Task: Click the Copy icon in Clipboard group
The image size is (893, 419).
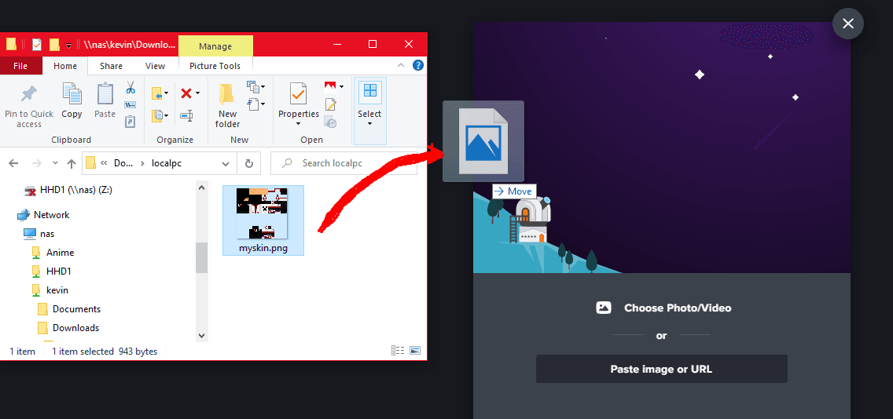Action: 72,100
